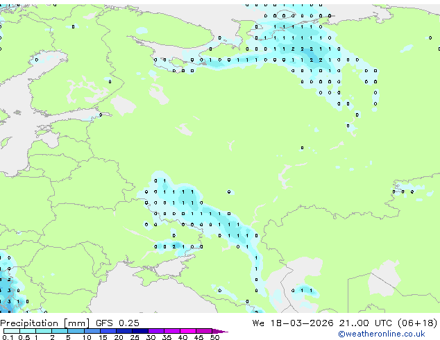
Task: Click the 40–45 mm magenta legend swatch
Action: click(188, 331)
